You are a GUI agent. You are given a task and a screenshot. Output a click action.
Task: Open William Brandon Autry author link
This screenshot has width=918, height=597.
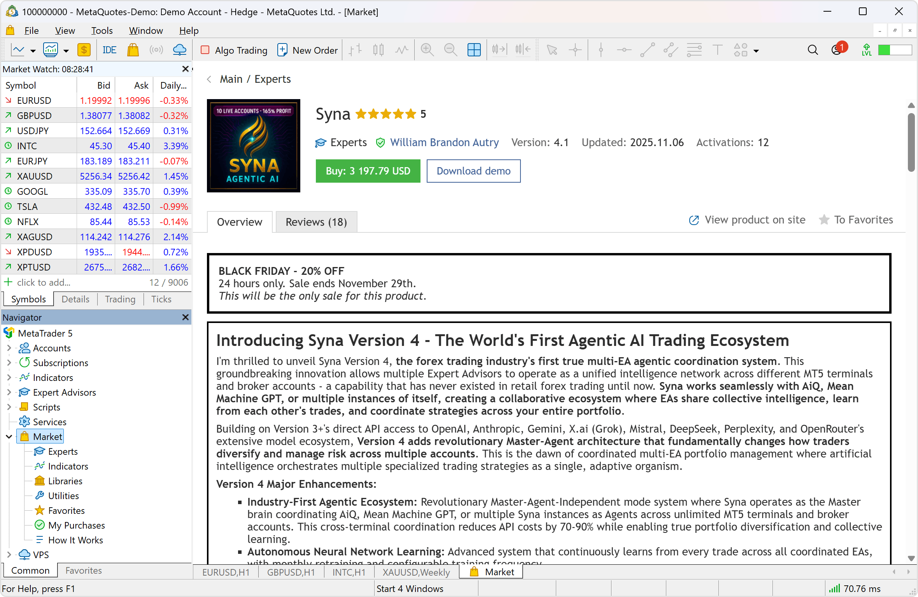coord(444,143)
